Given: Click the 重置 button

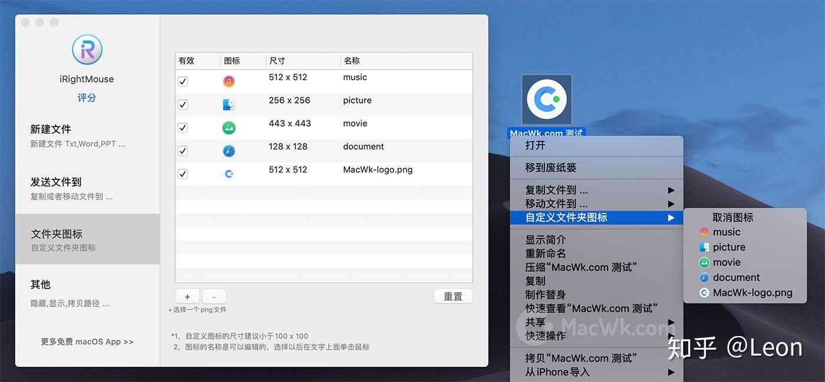Looking at the screenshot, I should (453, 297).
